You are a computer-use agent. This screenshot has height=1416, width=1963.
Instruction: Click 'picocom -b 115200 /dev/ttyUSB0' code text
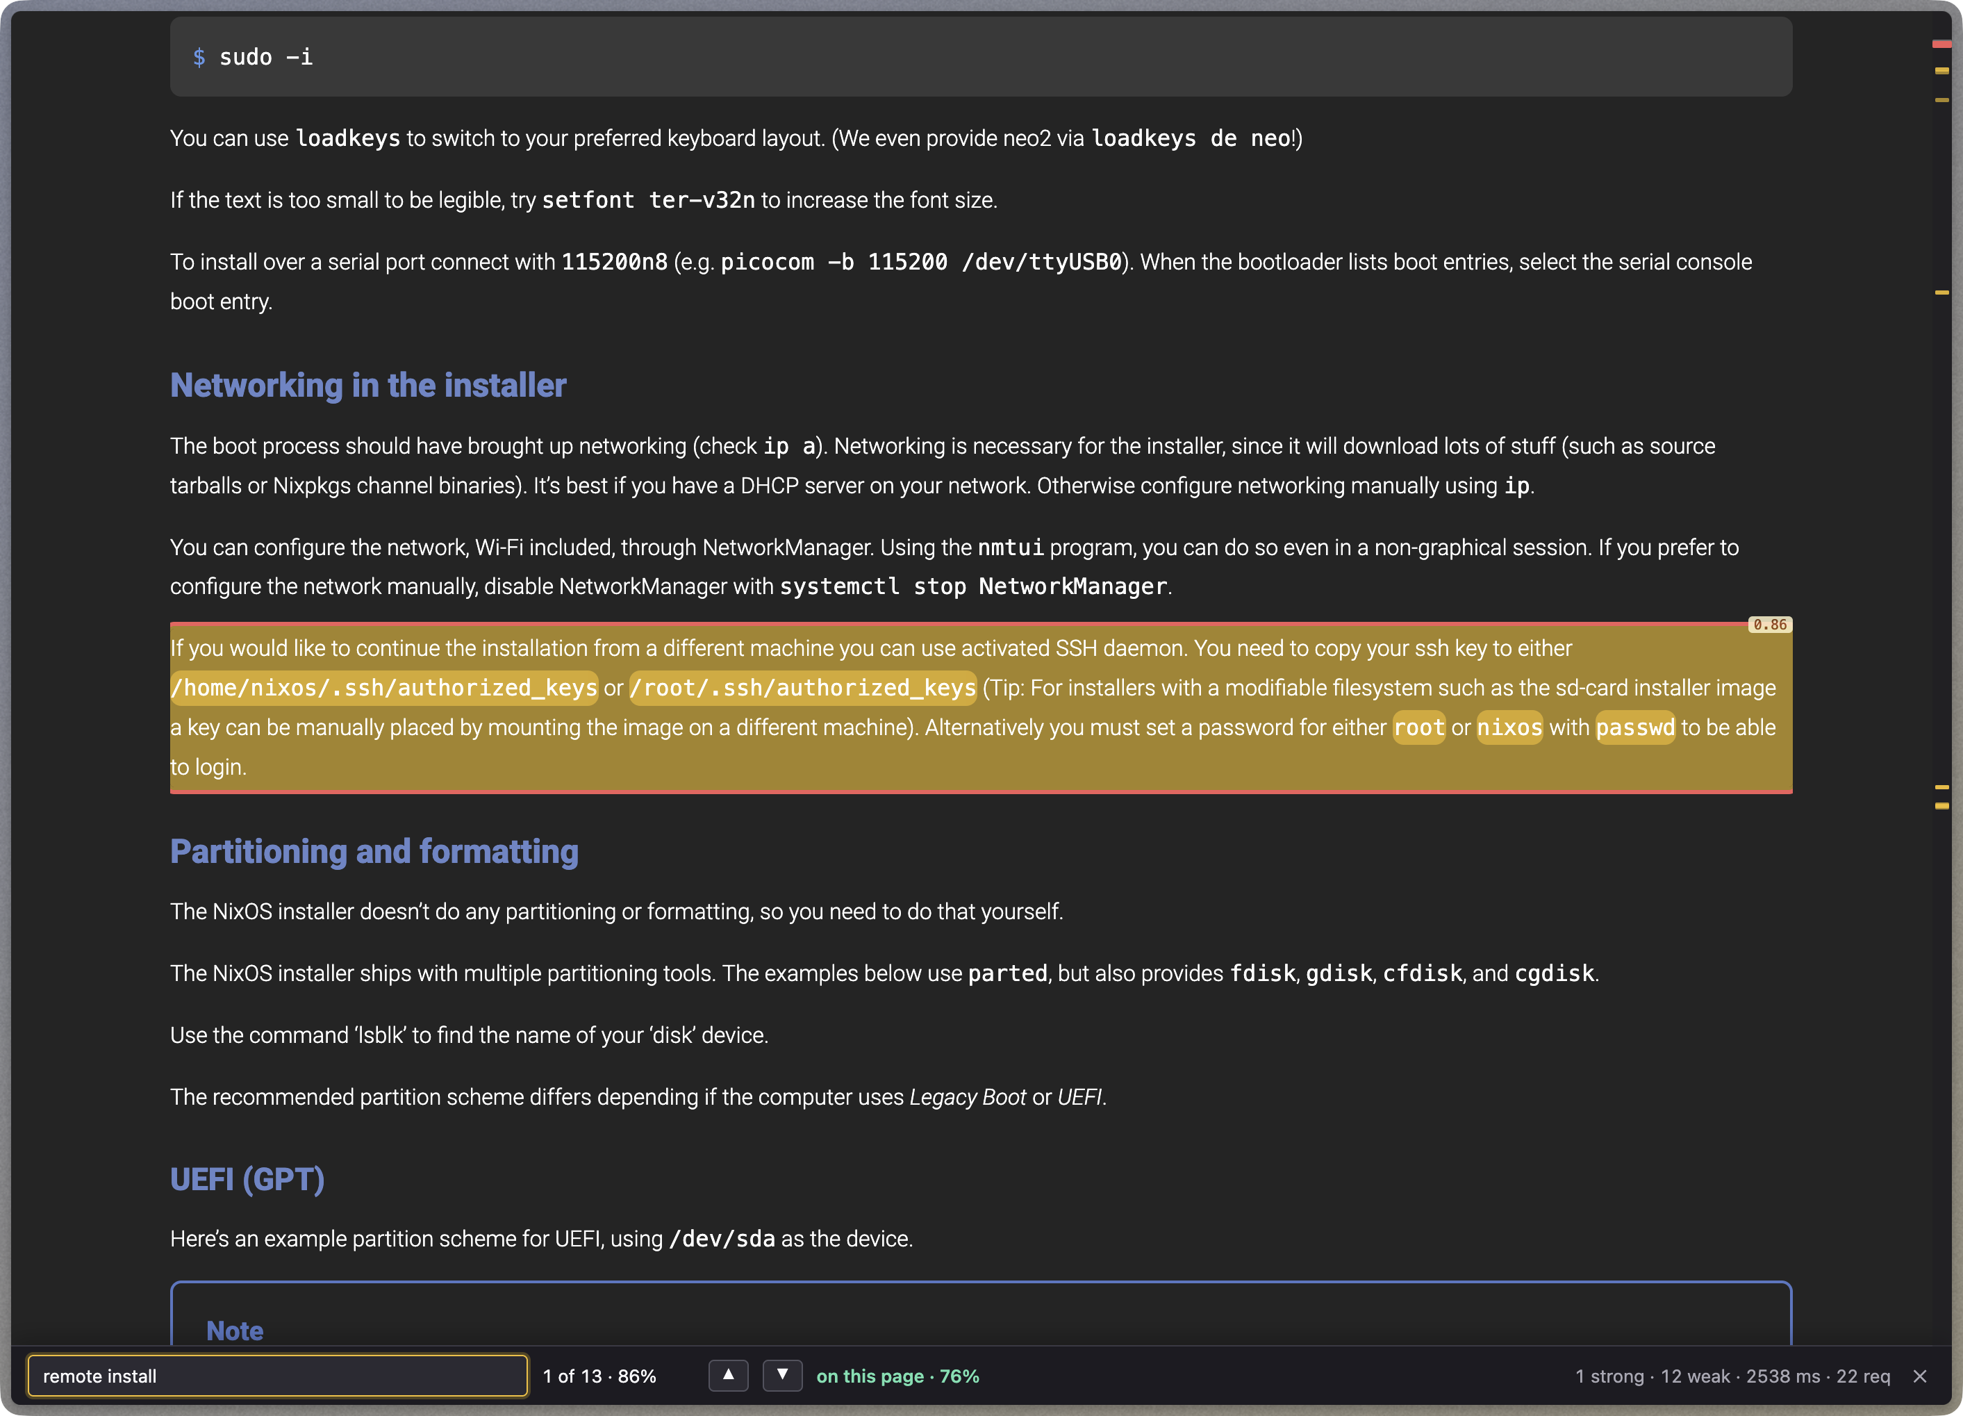[921, 262]
